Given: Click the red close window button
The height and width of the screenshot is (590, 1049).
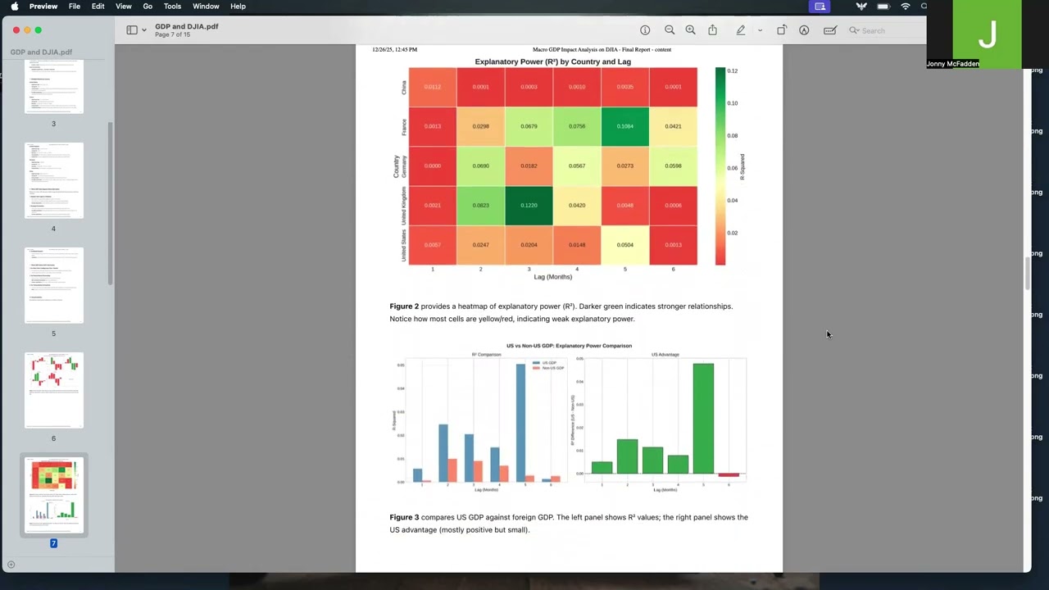Looking at the screenshot, I should coord(16,30).
